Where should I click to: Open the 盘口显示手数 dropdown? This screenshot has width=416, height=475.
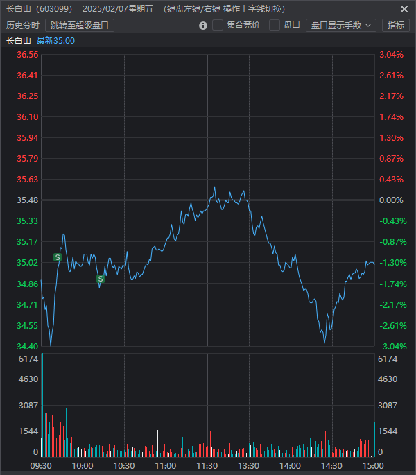coord(340,26)
